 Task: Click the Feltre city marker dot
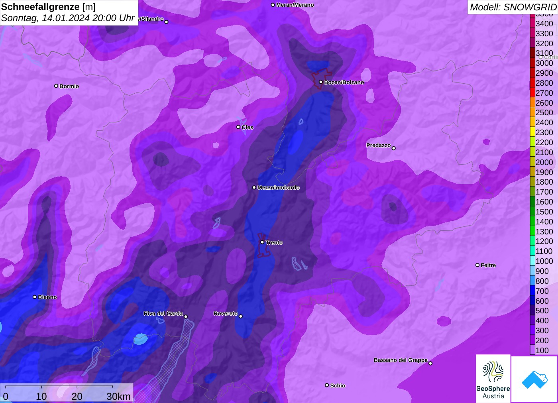point(477,265)
